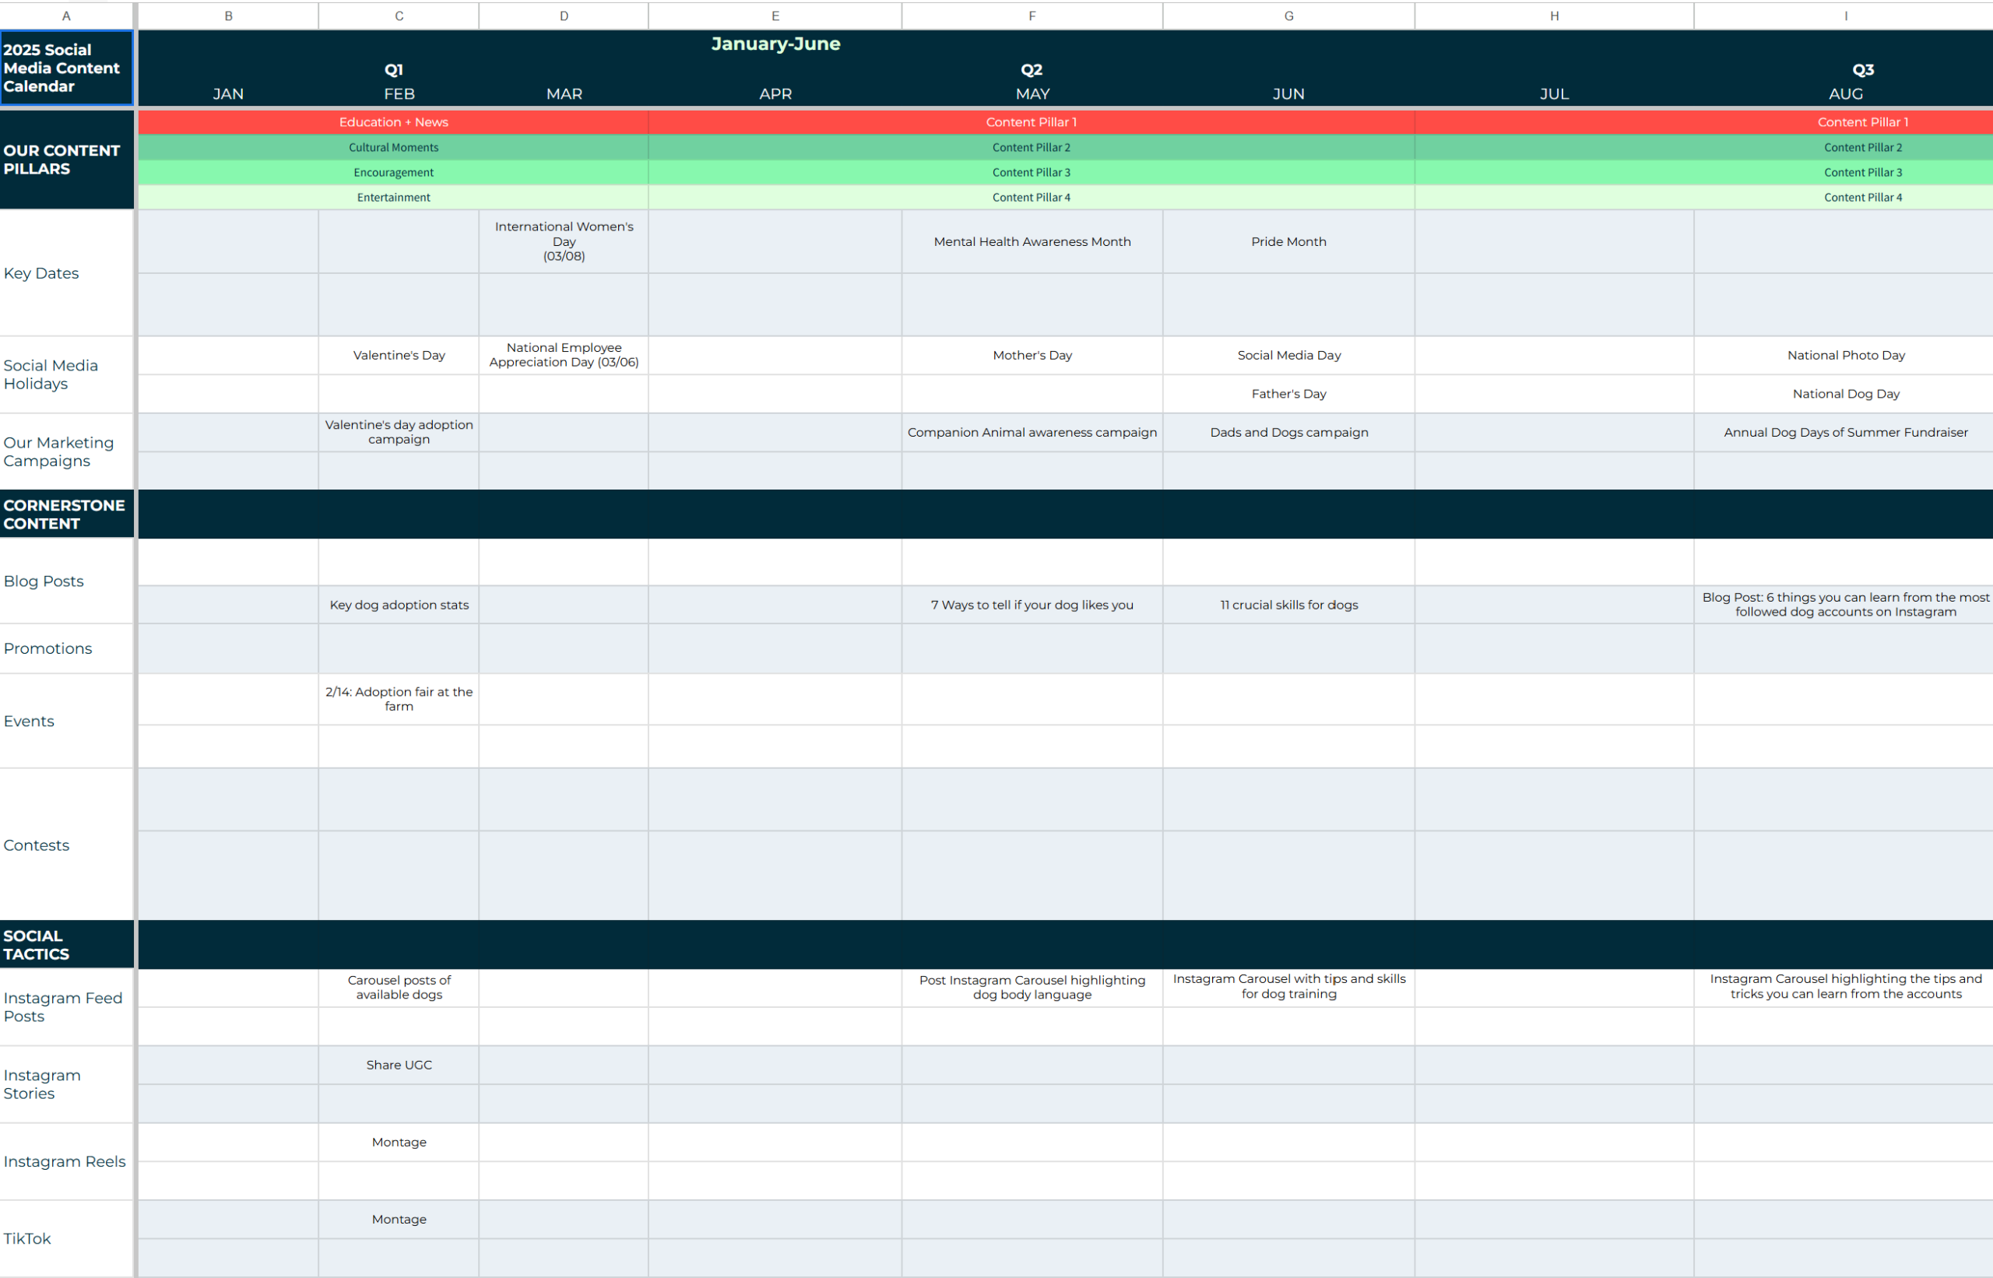The width and height of the screenshot is (1993, 1278).
Task: Click the Encouragement content pillar cell
Action: 393,172
